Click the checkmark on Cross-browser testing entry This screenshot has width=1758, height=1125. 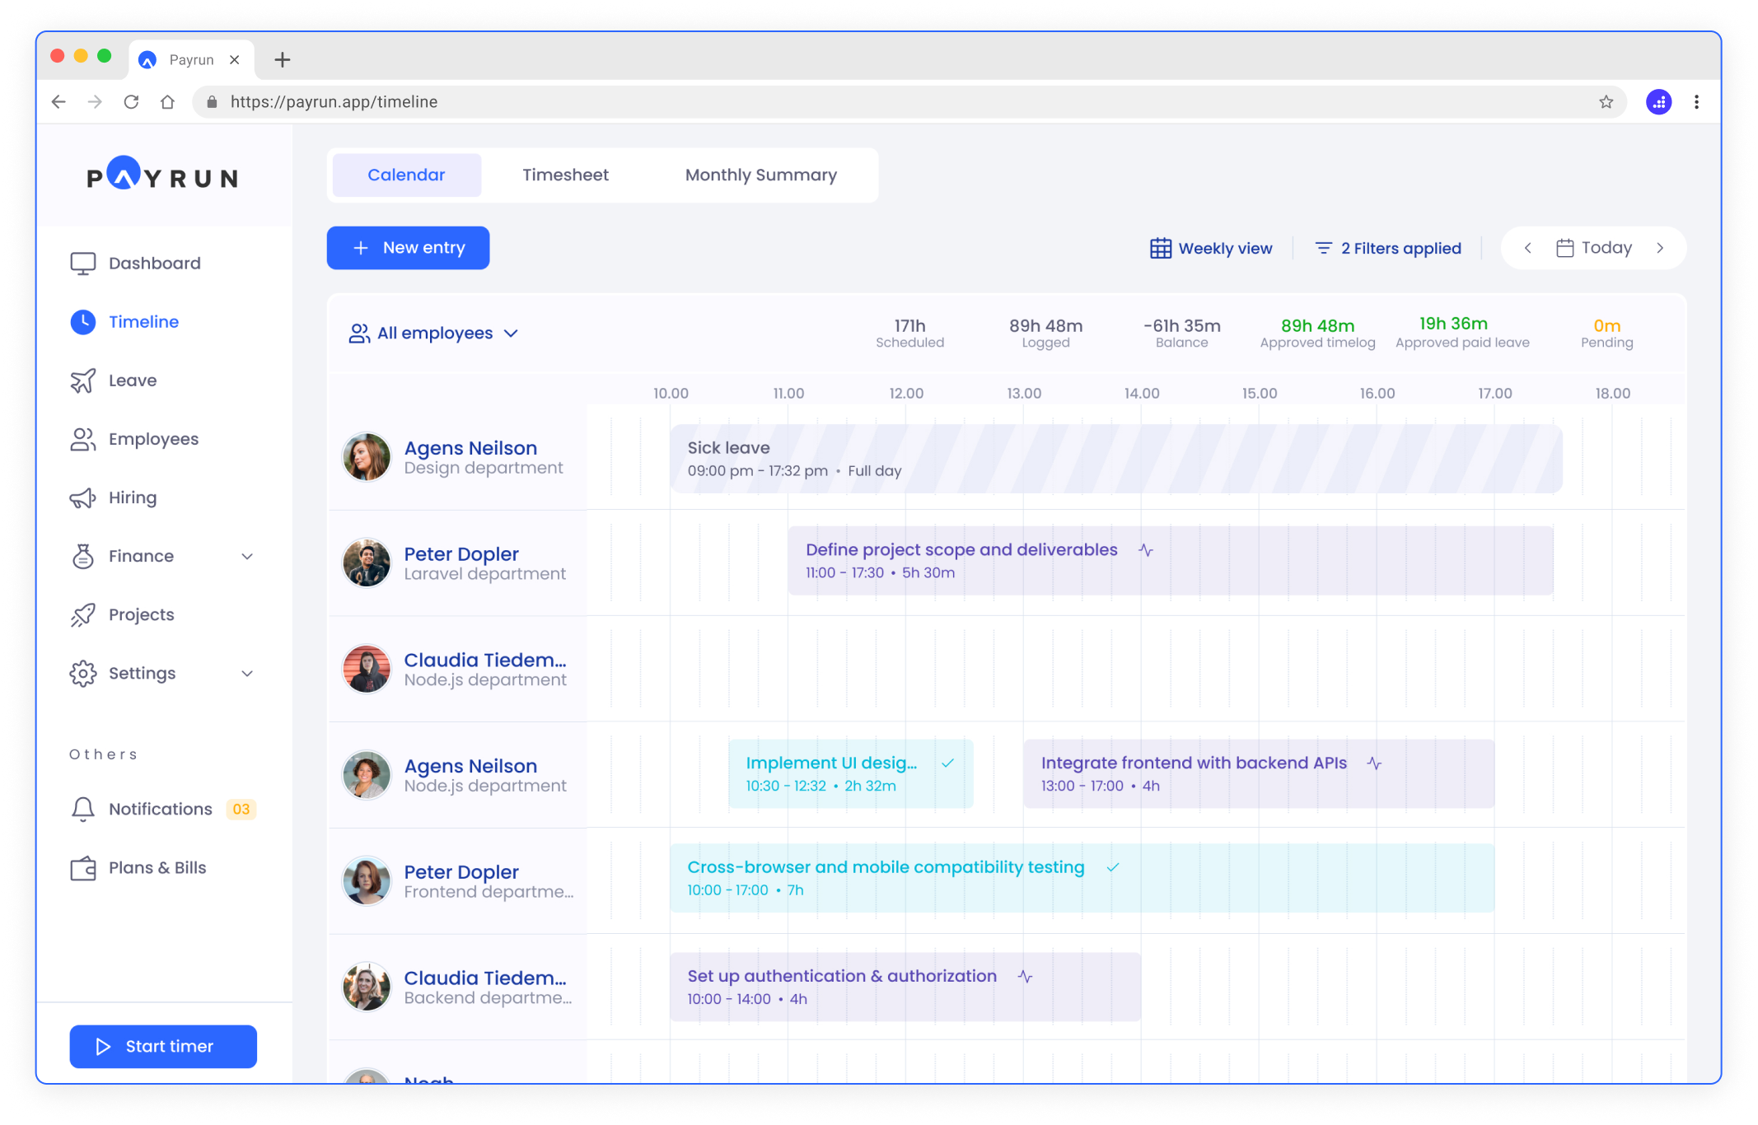(x=1113, y=867)
